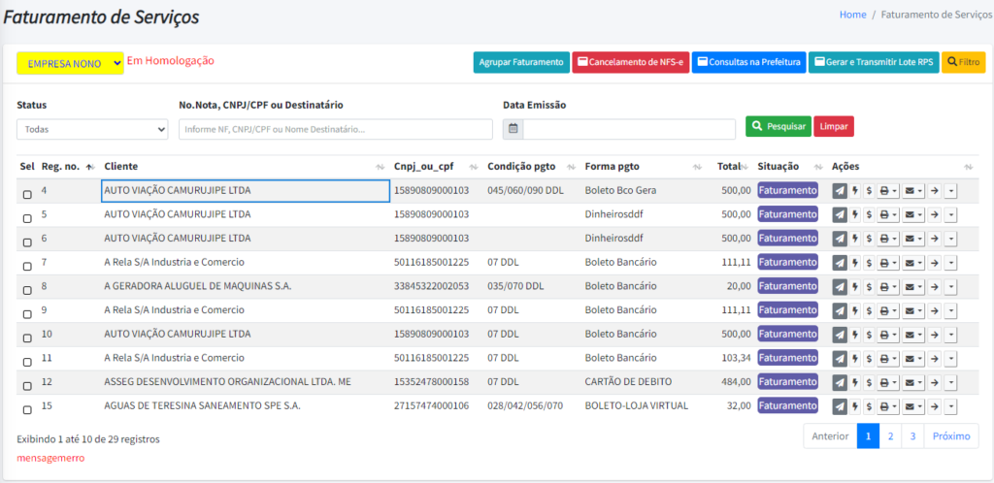Viewport: 994px width, 483px height.
Task: Tick the checkbox for record 6
Action: point(27,242)
